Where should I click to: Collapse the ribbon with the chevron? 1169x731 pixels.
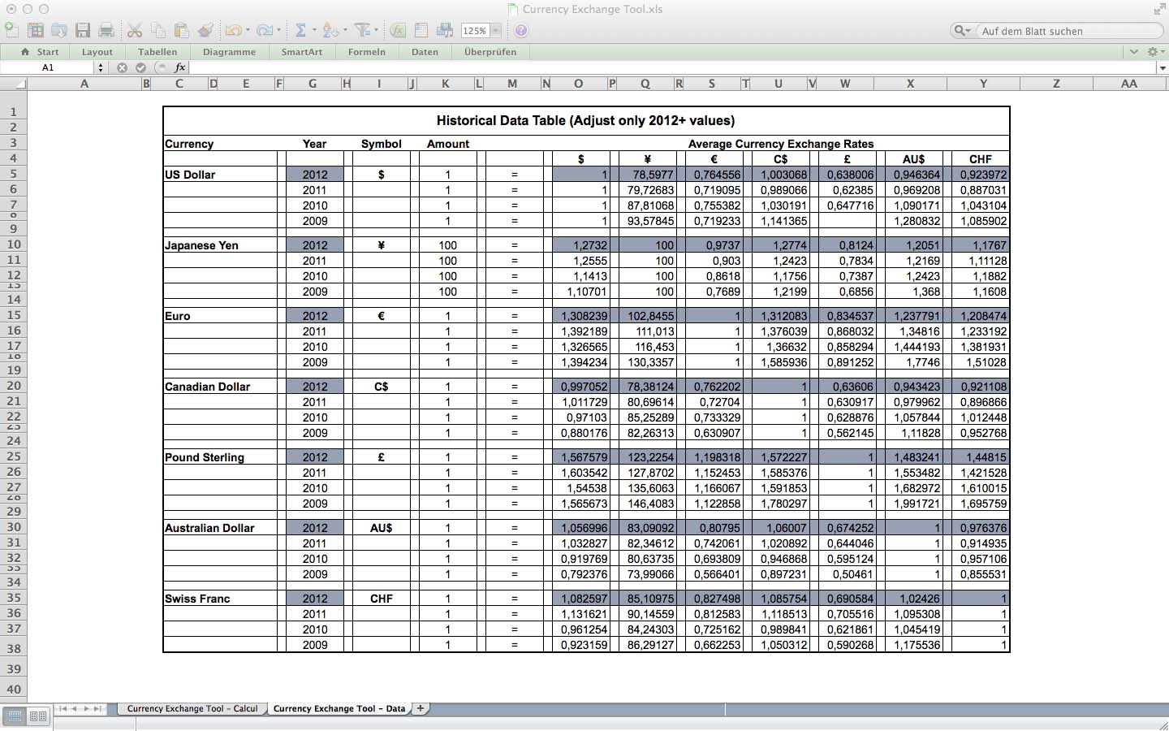pos(1134,51)
